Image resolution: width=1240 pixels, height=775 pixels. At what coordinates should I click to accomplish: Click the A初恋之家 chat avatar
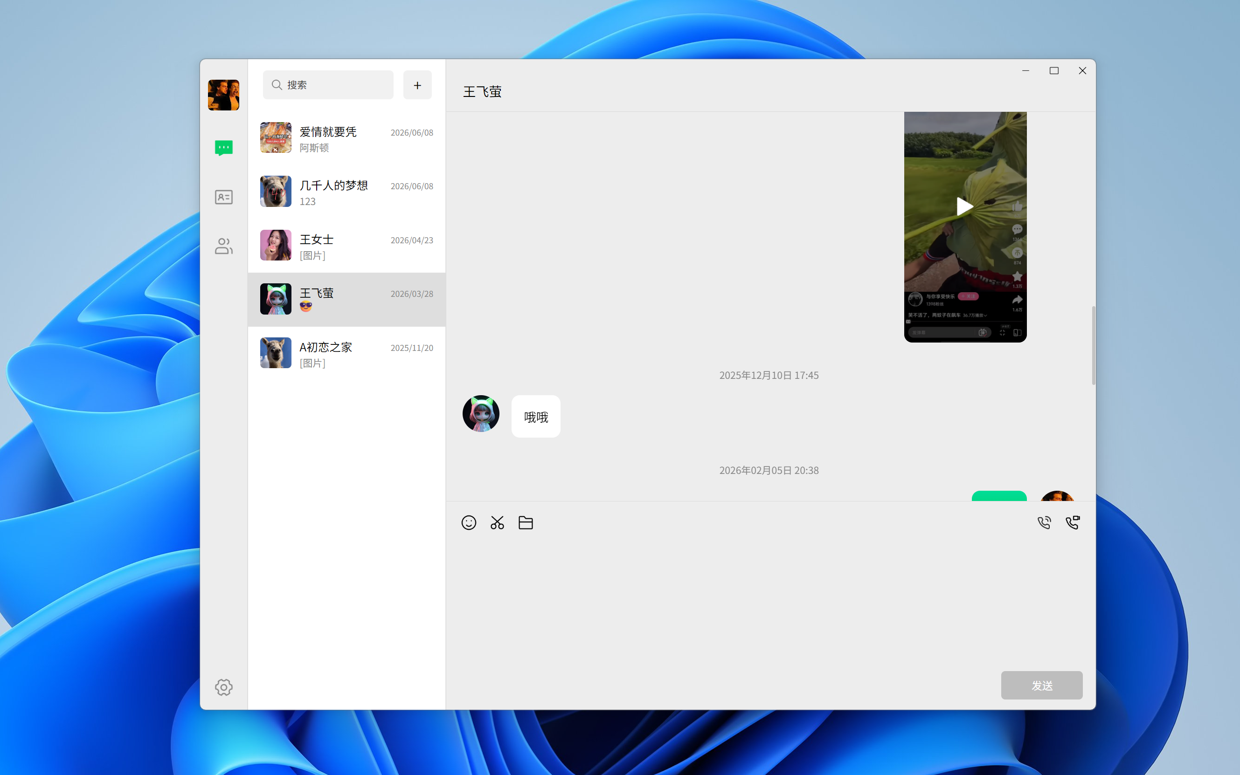tap(276, 353)
